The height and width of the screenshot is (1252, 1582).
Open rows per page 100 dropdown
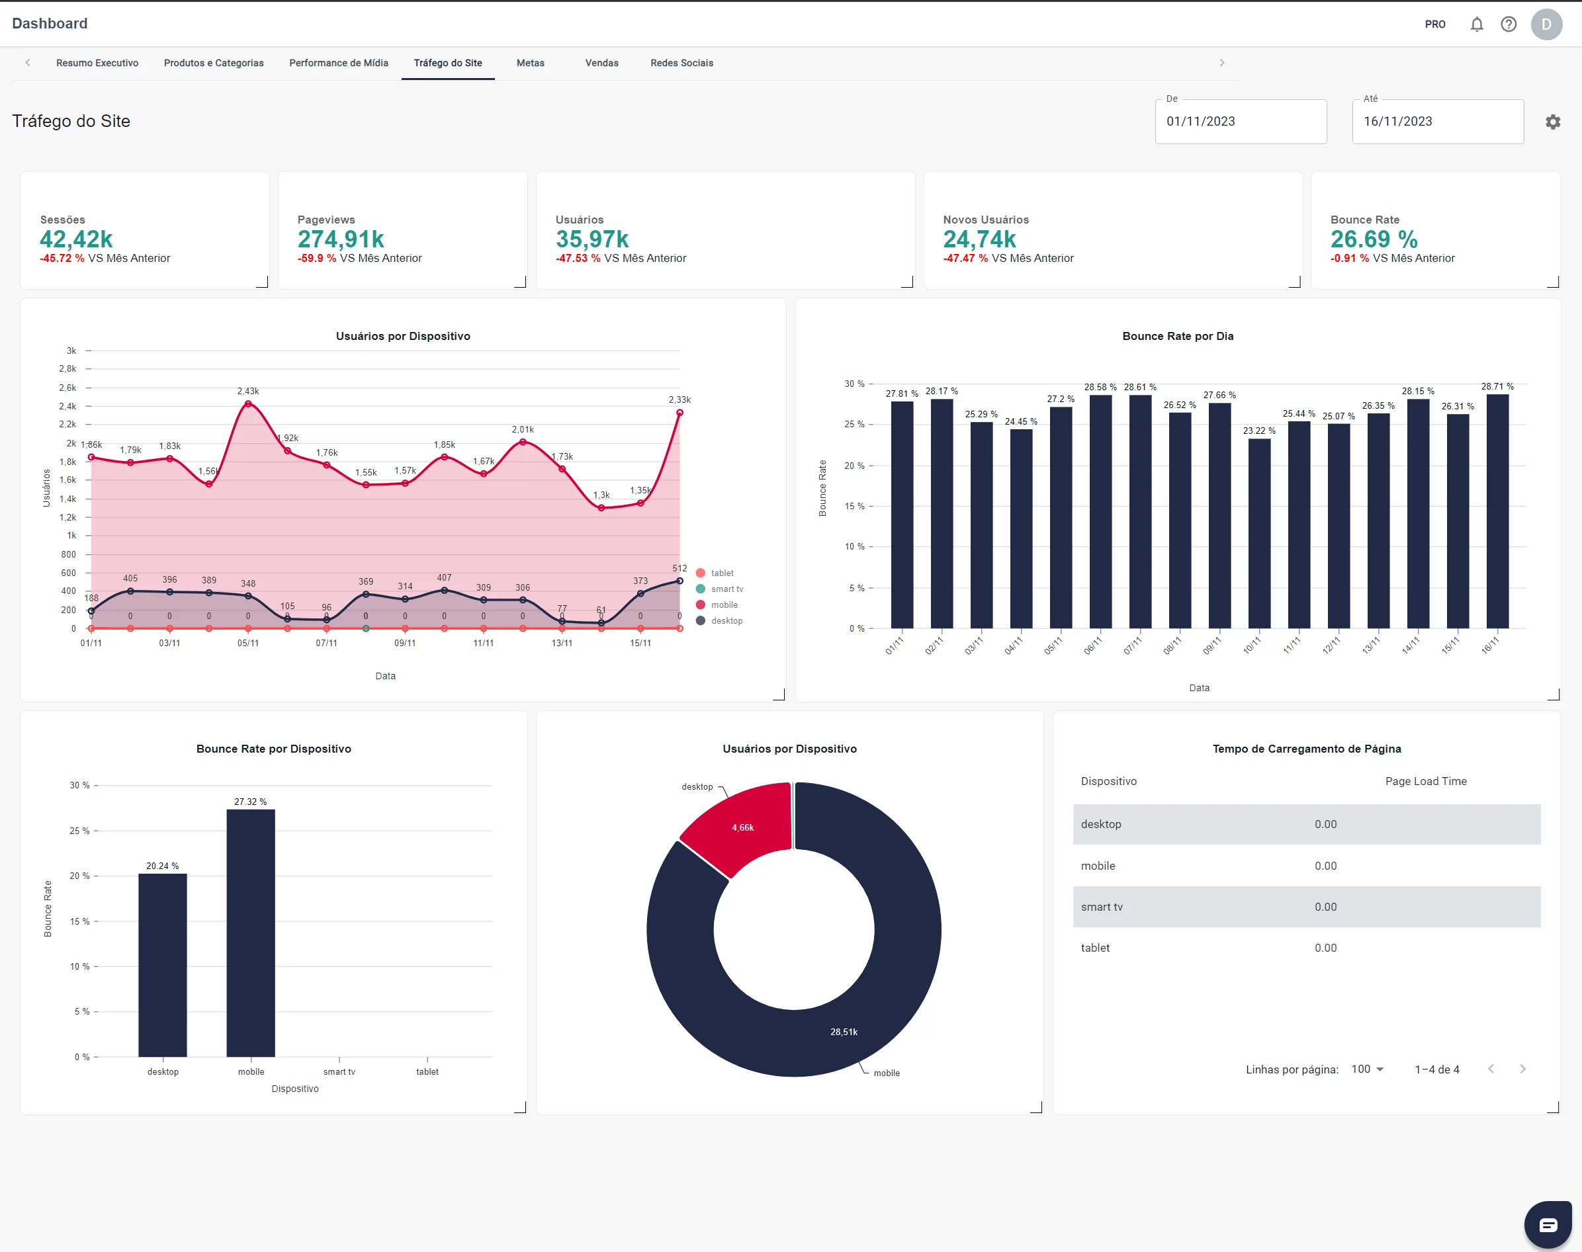(1367, 1069)
